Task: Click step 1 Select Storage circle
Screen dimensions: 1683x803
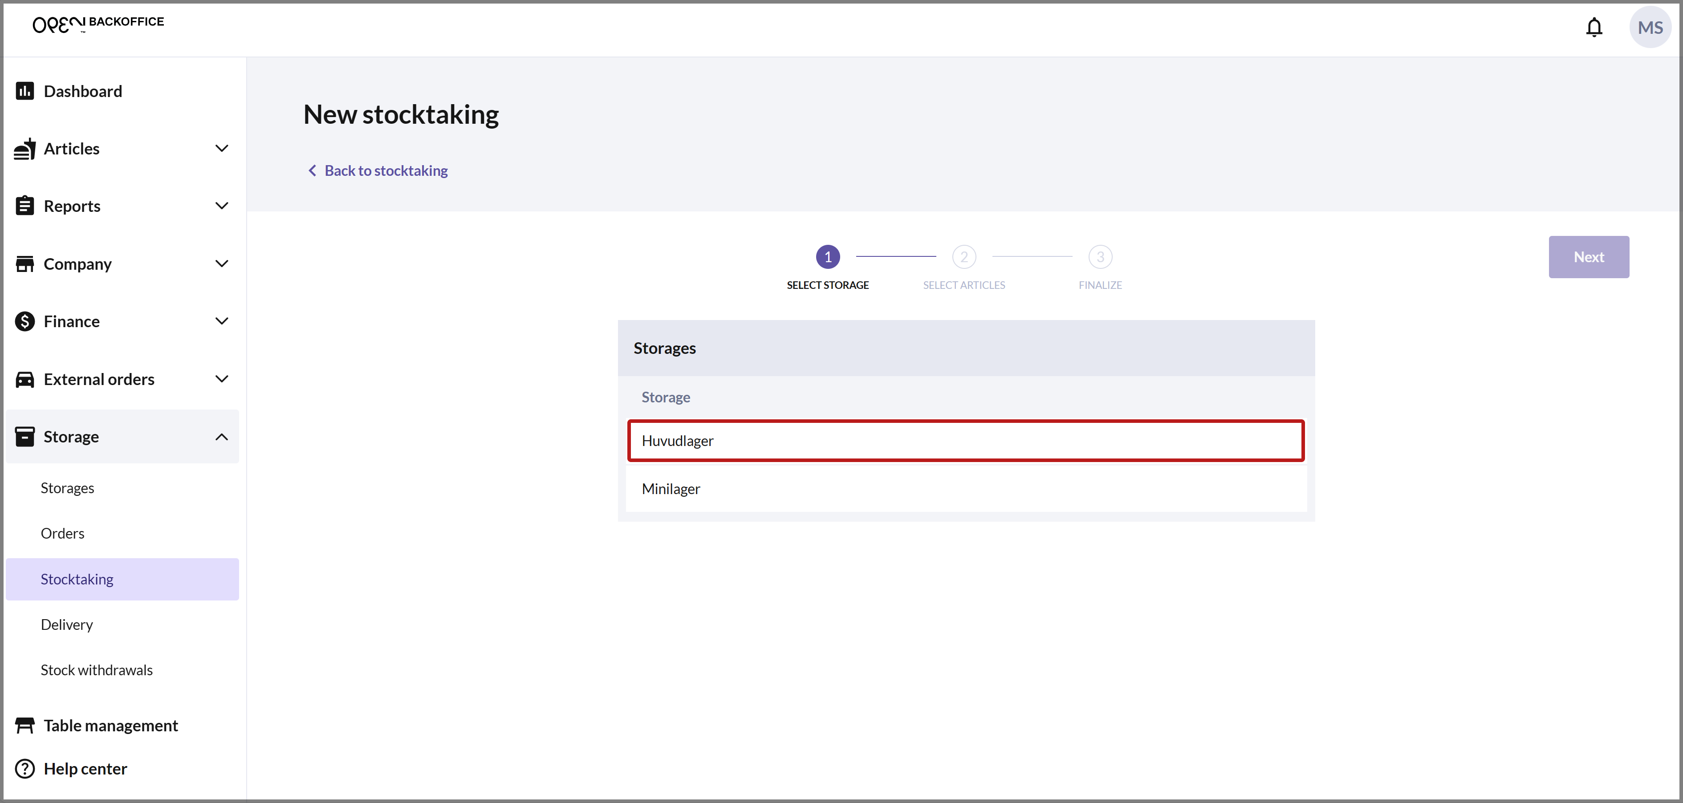Action: (x=828, y=257)
